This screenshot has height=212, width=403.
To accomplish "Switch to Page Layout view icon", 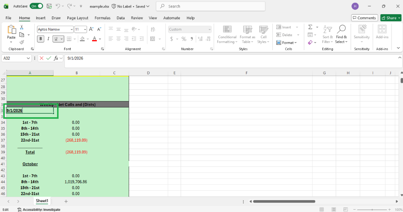I will (334, 209).
